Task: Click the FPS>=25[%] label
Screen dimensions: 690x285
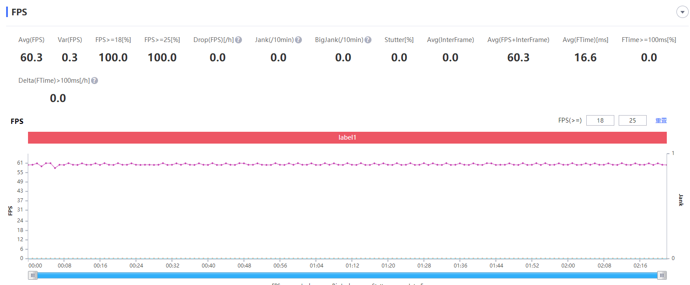Action: [162, 40]
